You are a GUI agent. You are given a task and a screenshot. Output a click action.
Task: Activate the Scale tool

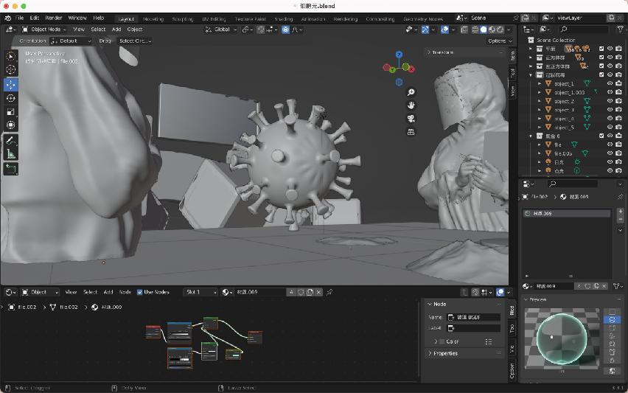(11, 112)
